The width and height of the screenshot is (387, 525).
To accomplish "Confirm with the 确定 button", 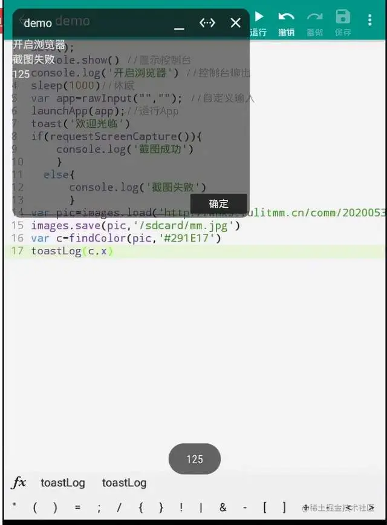I will (219, 203).
